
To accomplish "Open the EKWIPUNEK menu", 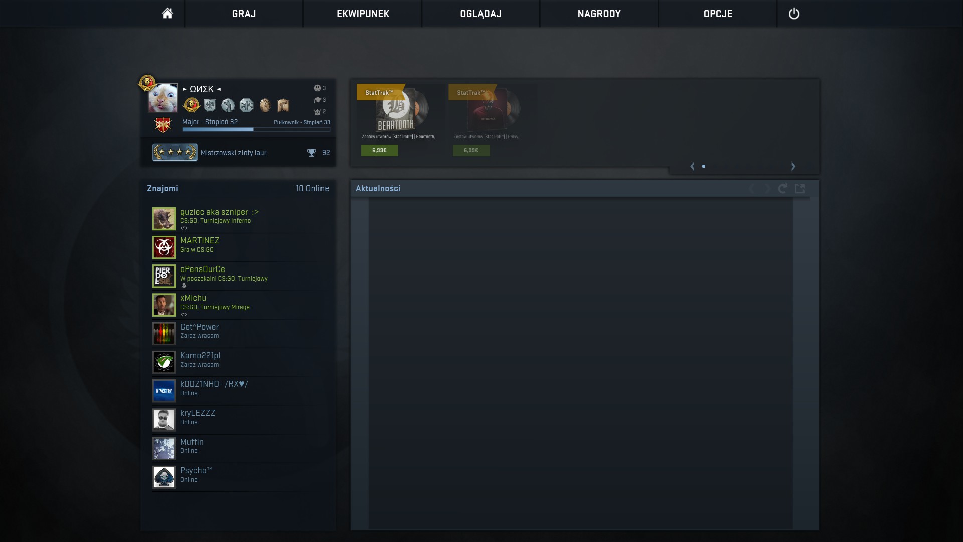I will tap(363, 14).
